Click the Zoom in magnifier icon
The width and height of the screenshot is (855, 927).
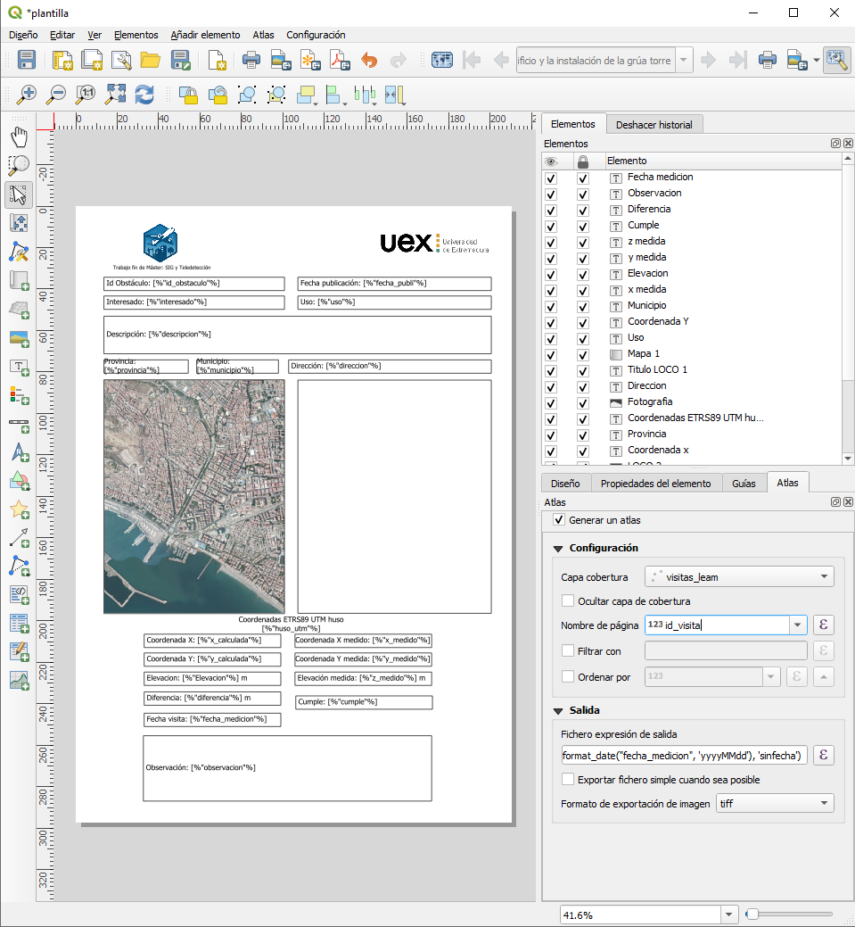pyautogui.click(x=28, y=95)
